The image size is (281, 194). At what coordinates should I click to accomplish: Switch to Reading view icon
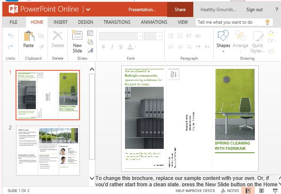pos(262,191)
